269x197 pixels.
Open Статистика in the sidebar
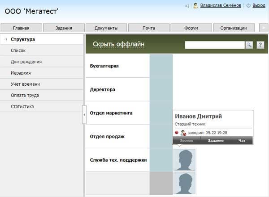(41, 106)
